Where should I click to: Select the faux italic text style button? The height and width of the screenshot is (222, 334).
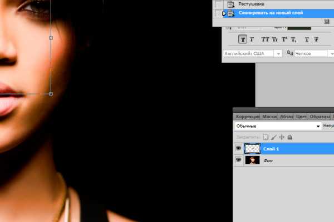coord(252,39)
